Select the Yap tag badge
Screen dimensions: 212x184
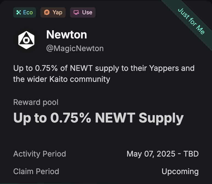pos(53,12)
